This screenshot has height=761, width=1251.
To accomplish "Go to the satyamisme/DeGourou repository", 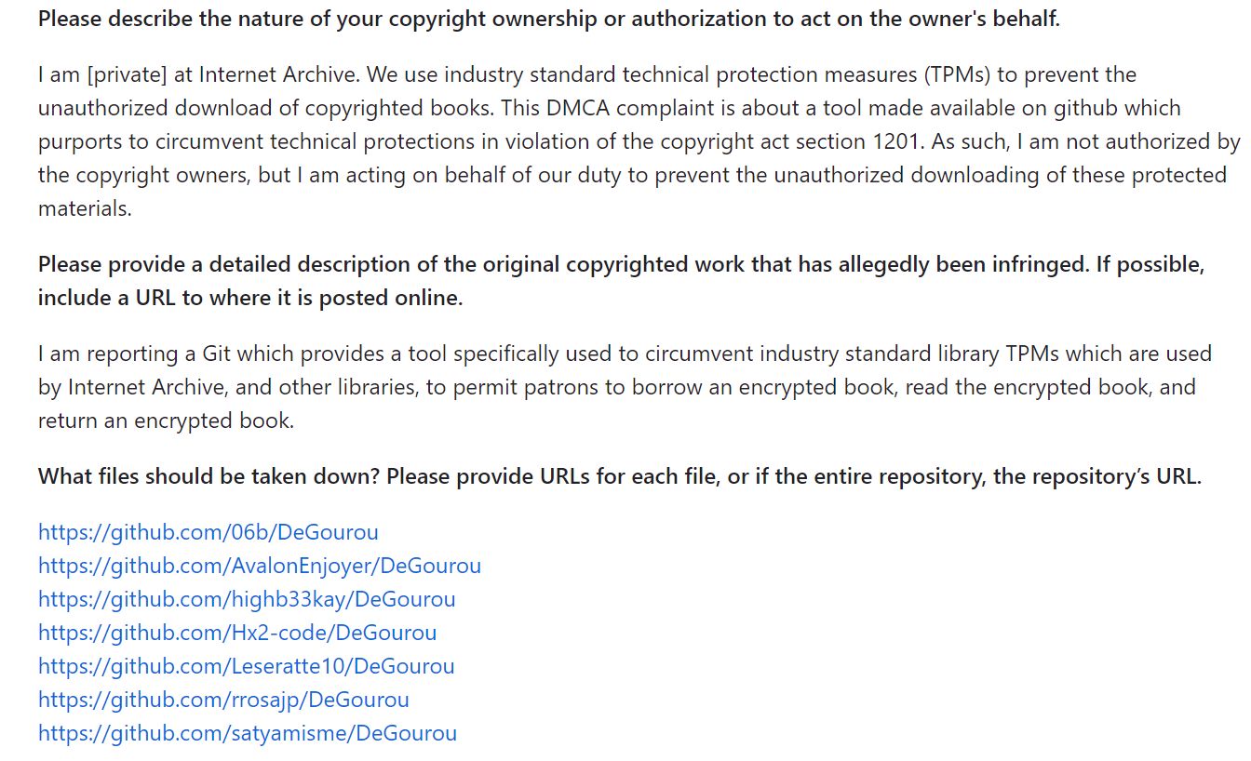I will coord(248,733).
